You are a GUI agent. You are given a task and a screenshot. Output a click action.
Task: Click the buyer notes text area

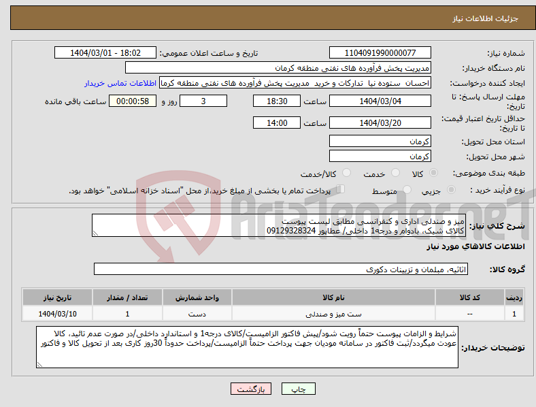[x=247, y=347]
